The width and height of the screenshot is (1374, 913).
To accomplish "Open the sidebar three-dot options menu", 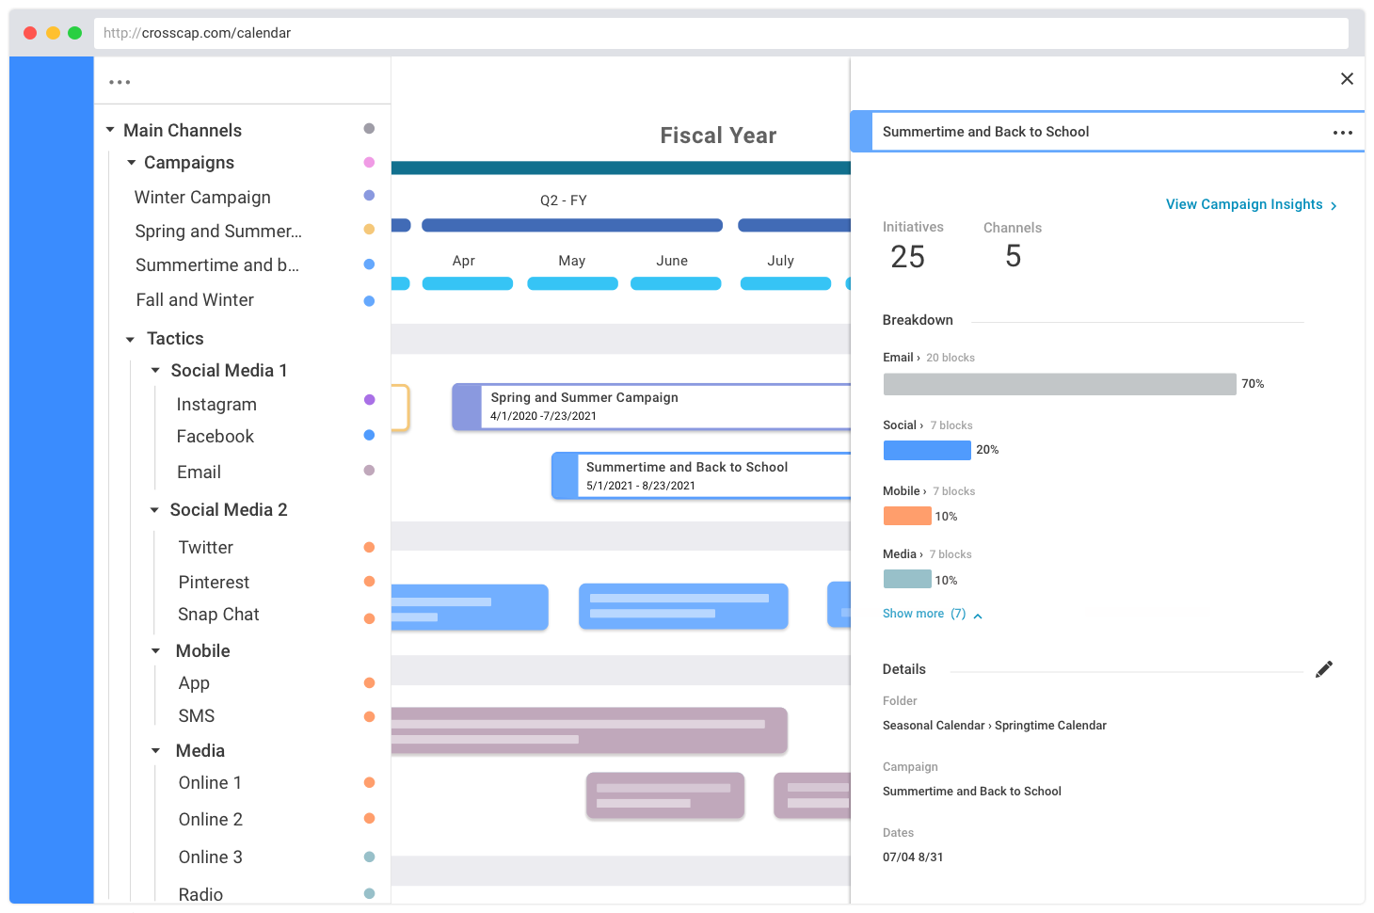I will pos(120,82).
